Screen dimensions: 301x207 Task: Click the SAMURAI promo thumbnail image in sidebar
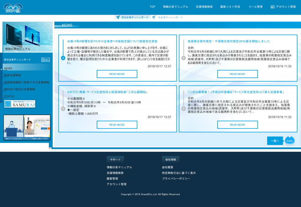click(x=27, y=127)
